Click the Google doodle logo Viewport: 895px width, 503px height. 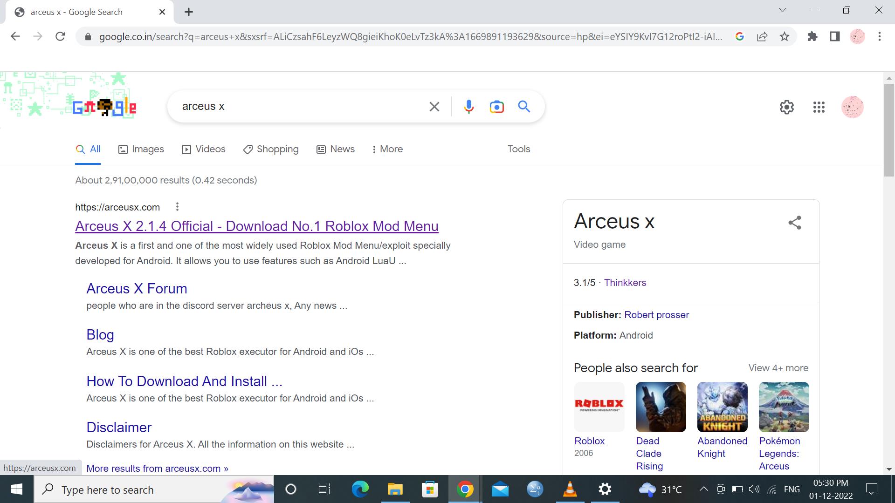(x=104, y=107)
